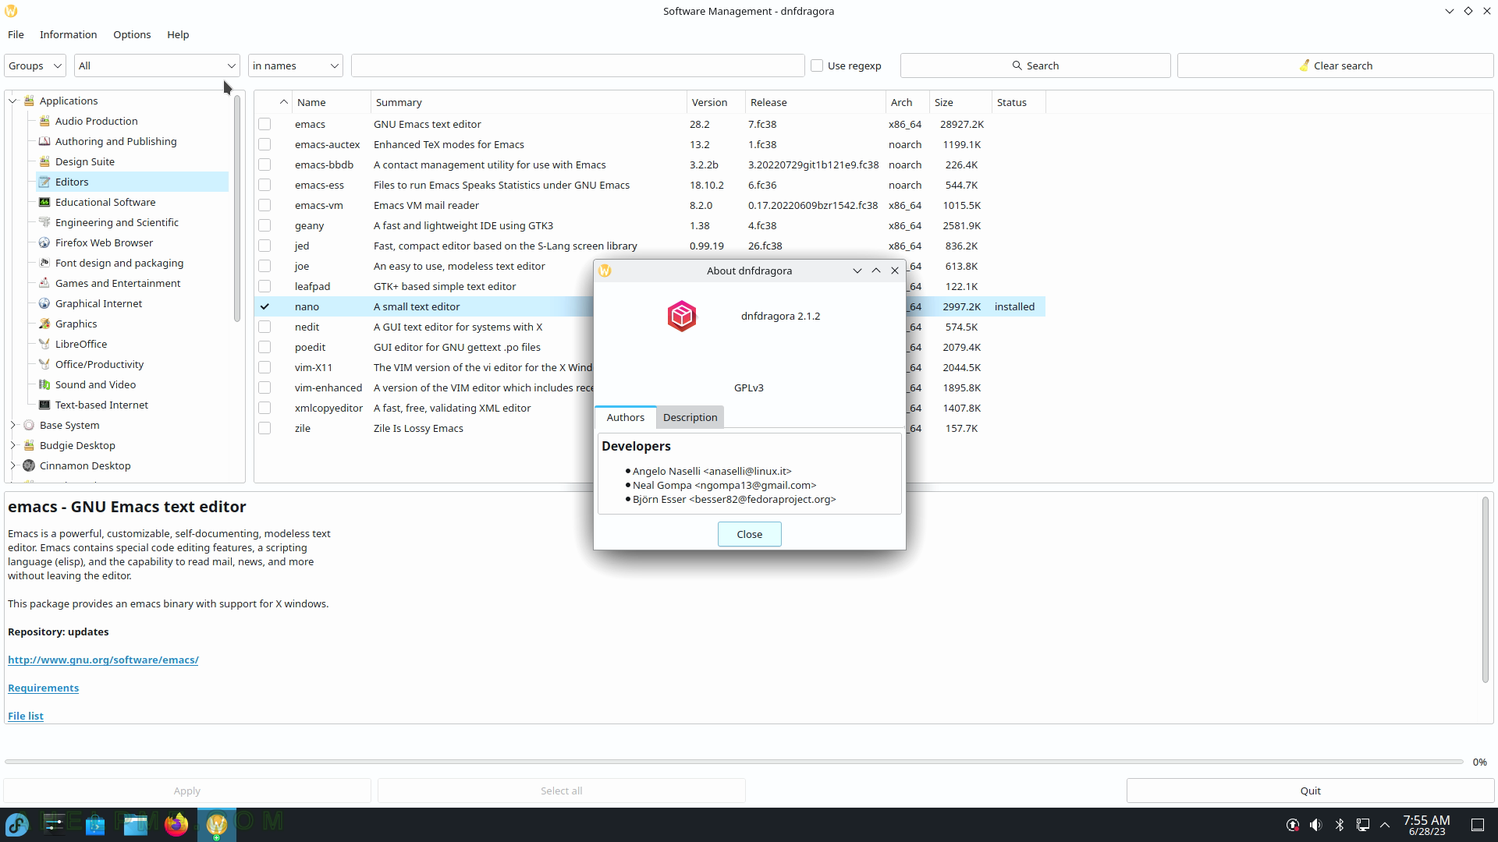Click the Budgie Desktop group icon
This screenshot has width=1498, height=842.
[29, 445]
